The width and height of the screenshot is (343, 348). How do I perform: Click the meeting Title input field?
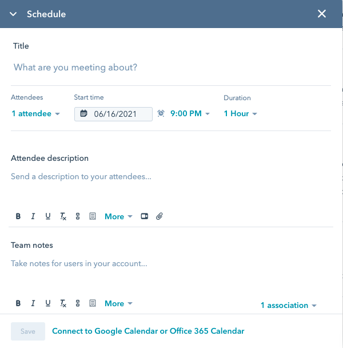pos(170,68)
